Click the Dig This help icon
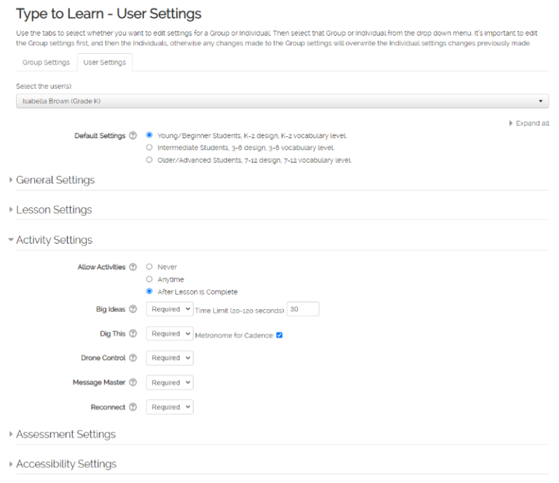Screen dimensions: 559x483 click(x=132, y=334)
